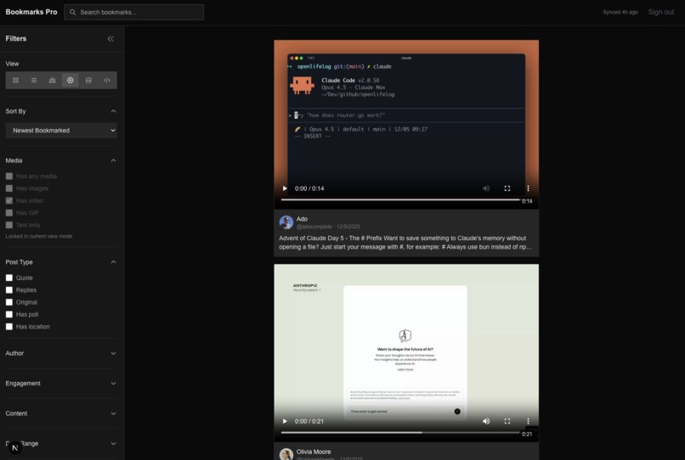
Task: Click muted volume icon on Ado's video
Action: [486, 188]
